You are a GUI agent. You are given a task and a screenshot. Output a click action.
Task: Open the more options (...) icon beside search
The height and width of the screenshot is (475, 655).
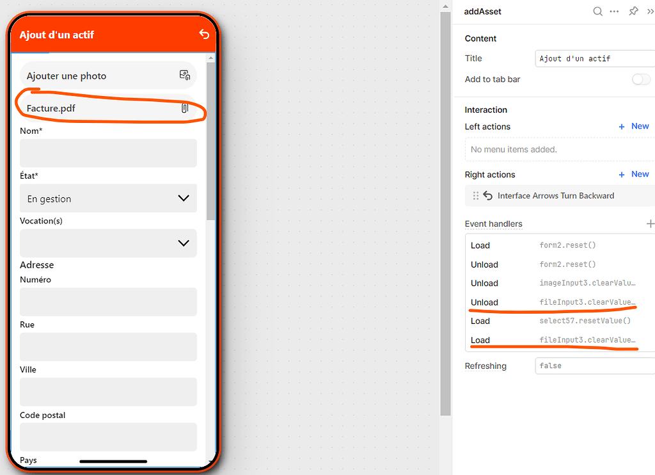(615, 11)
